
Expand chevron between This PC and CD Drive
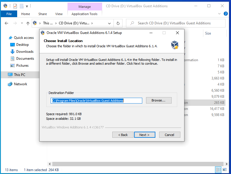point(56,23)
